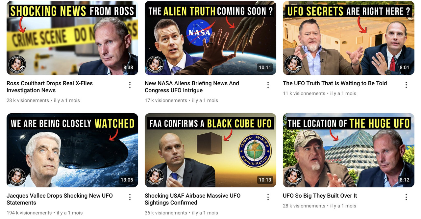Open the UFO Secrets Are Right Here thumbnail

(349, 38)
